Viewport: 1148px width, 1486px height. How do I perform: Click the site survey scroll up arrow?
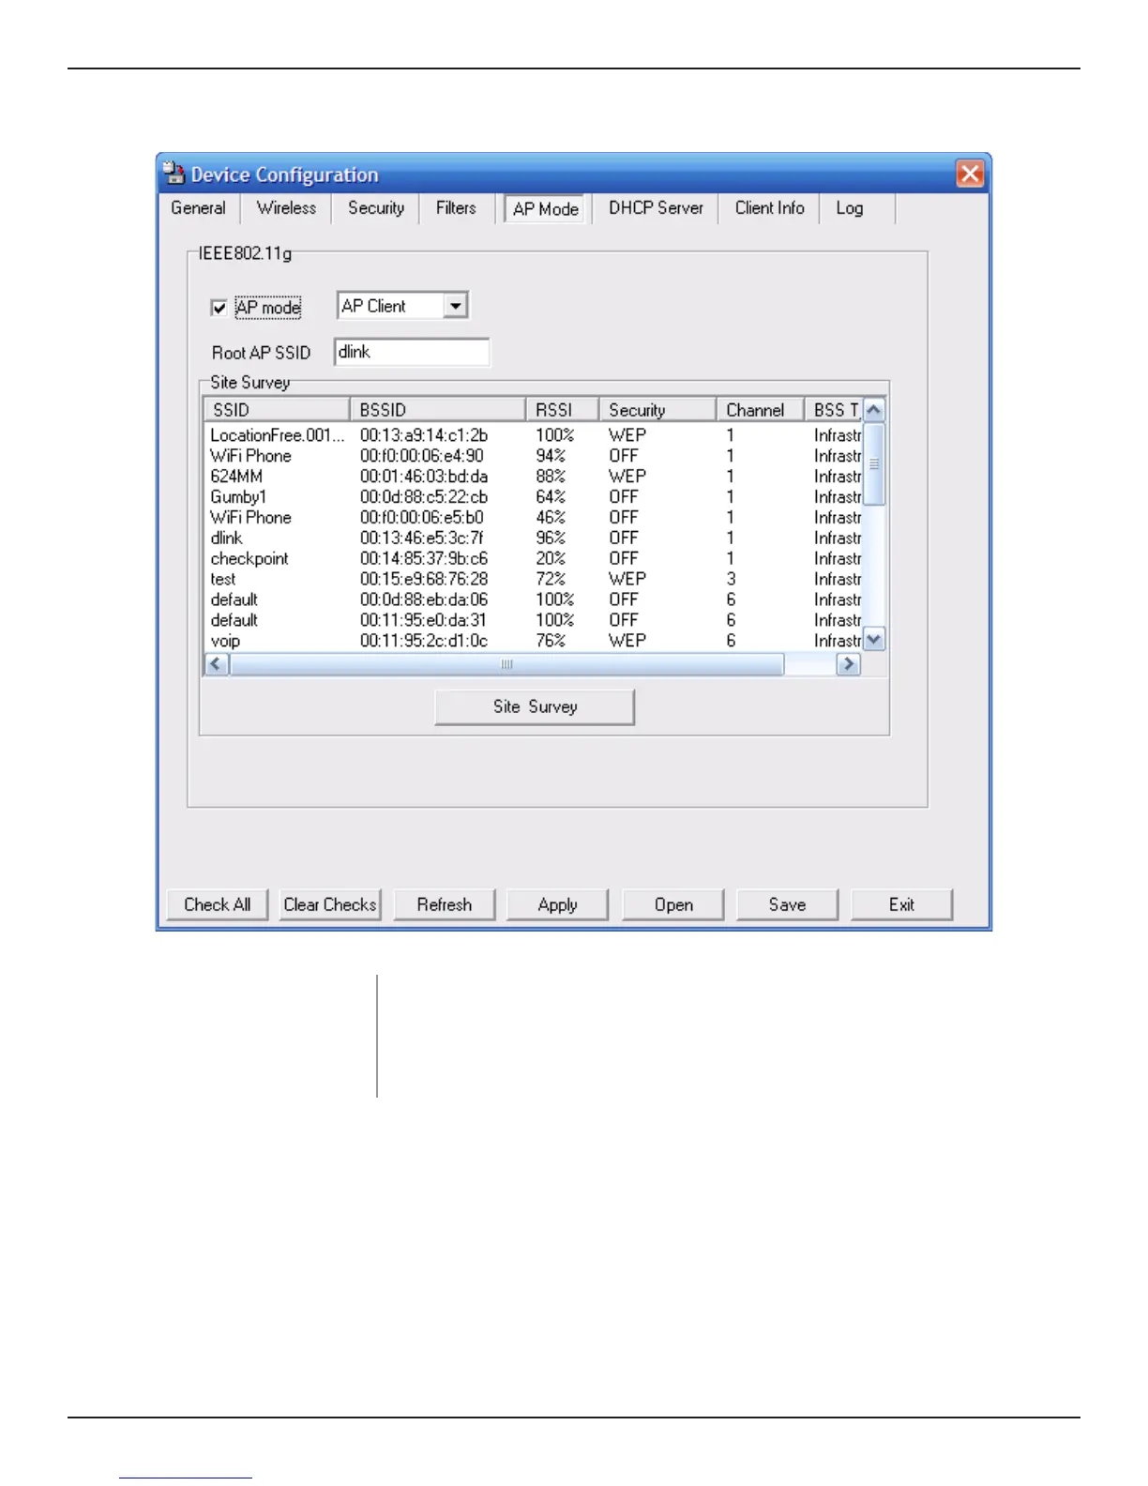pyautogui.click(x=874, y=410)
